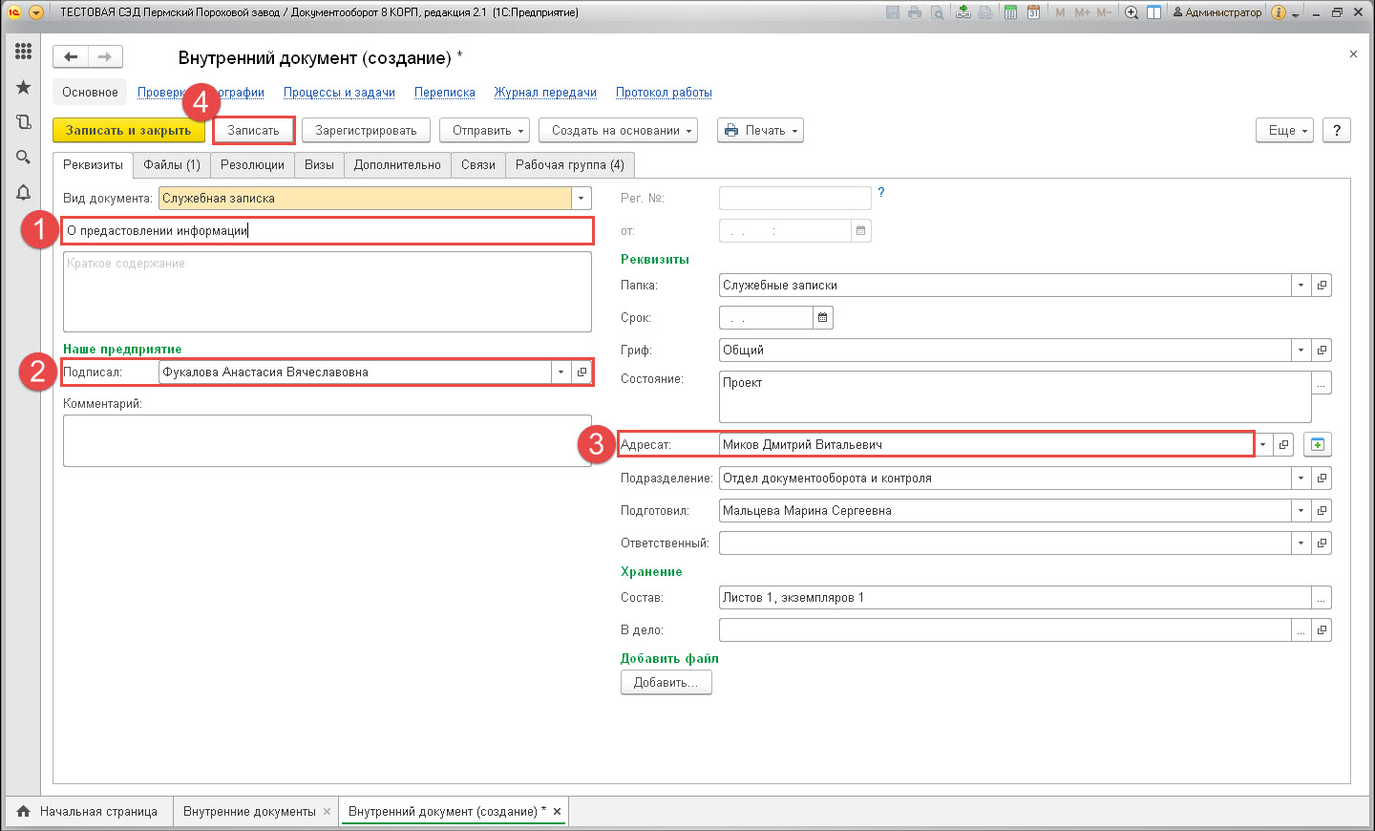Viewport: 1375px width, 831px height.
Task: Open Состав ellipsis button
Action: point(1322,597)
